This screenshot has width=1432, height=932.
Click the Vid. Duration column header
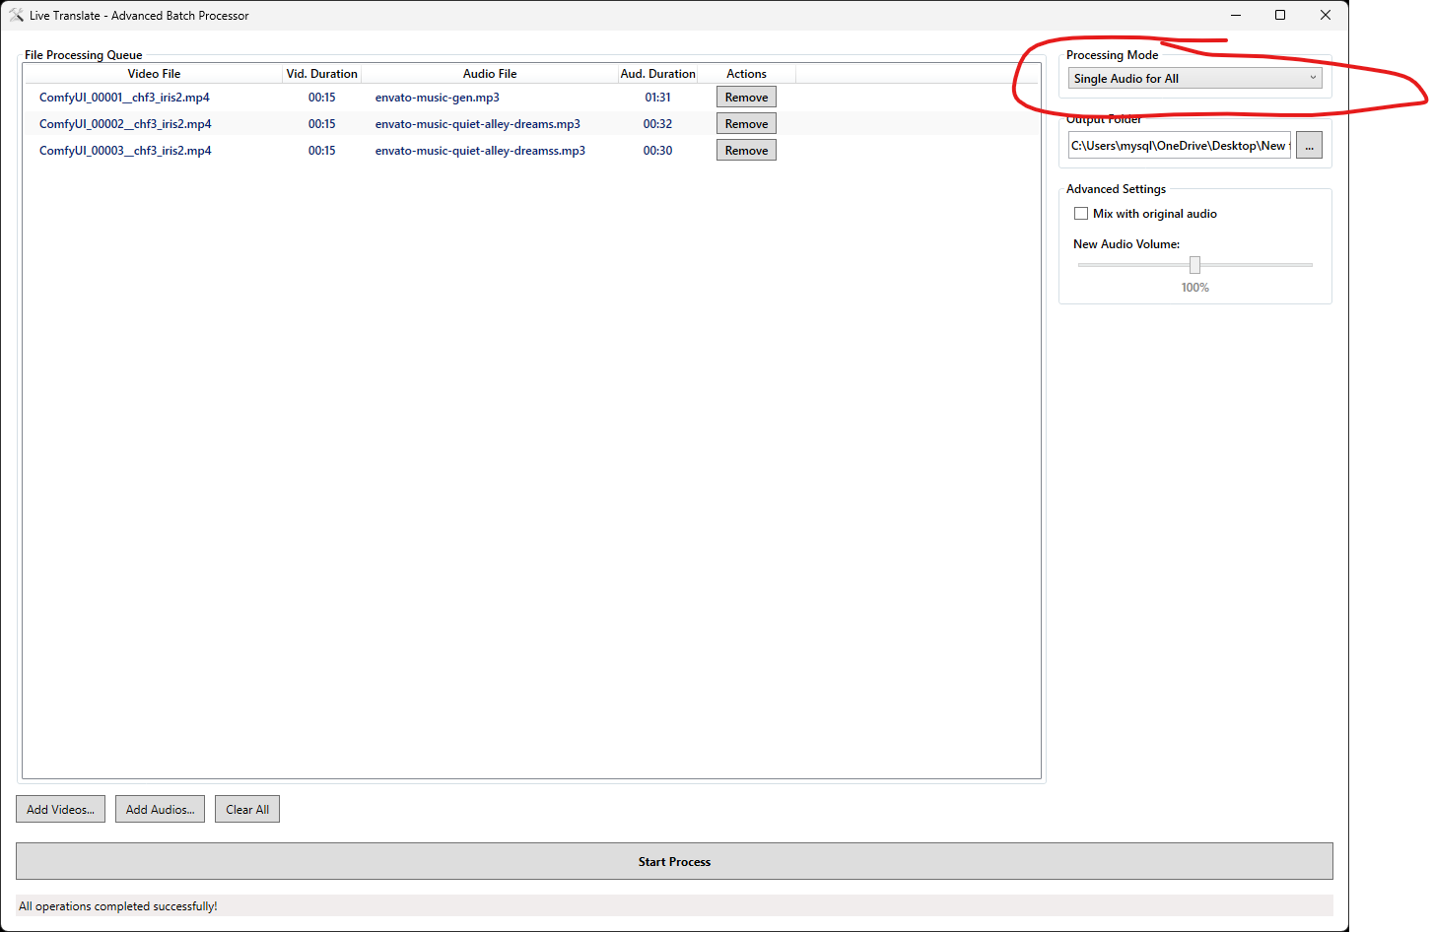tap(321, 74)
